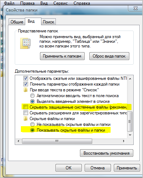The image size is (143, 178).
Task: Select the Вид tab of the dialog
Action: coord(33,21)
